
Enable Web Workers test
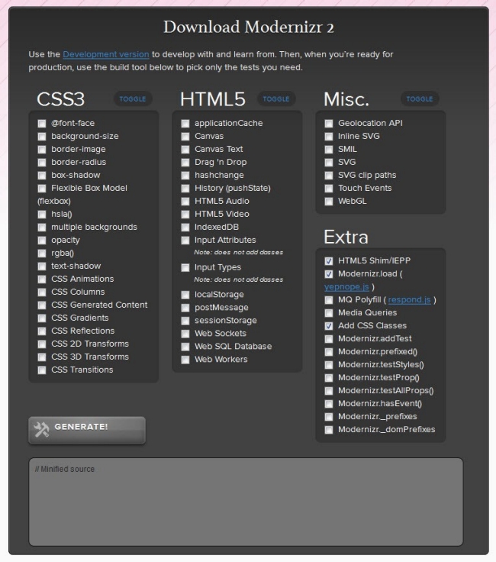coord(185,360)
